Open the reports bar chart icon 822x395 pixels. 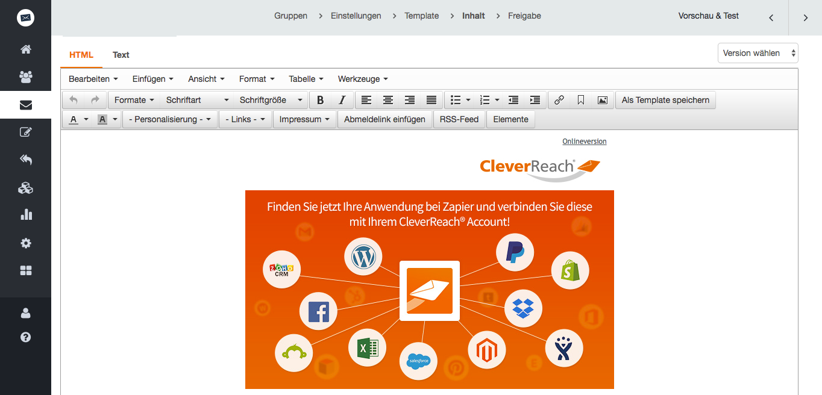pyautogui.click(x=25, y=214)
